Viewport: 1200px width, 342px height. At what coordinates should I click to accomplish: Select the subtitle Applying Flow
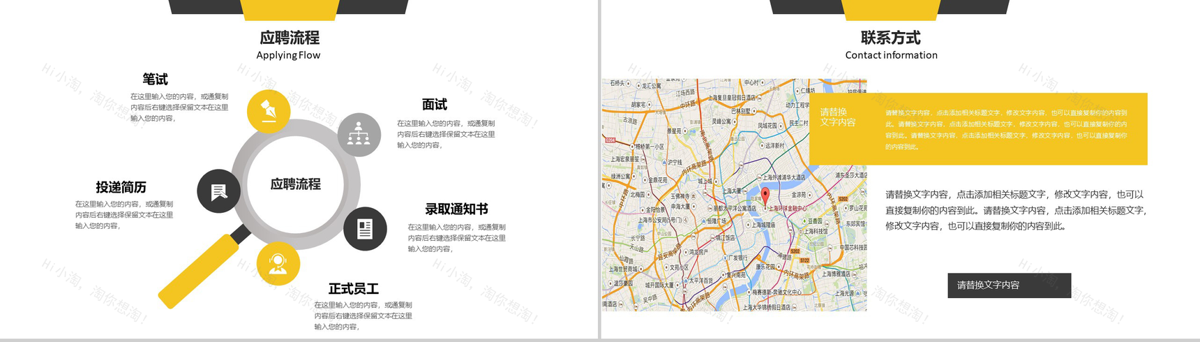288,55
